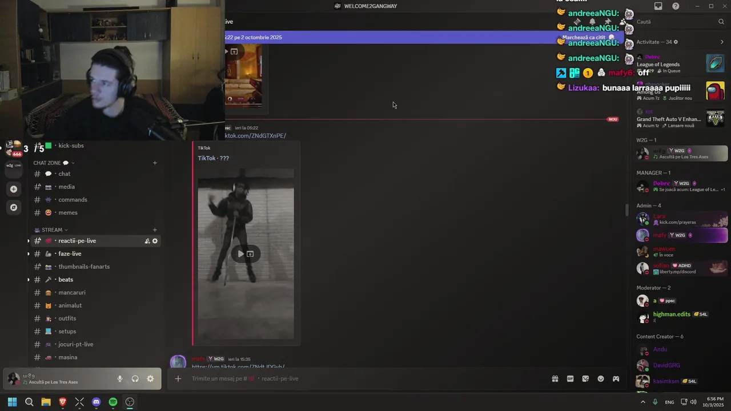Open the commands channel

click(95, 200)
